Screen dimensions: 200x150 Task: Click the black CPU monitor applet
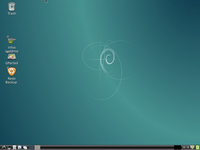(x=177, y=147)
